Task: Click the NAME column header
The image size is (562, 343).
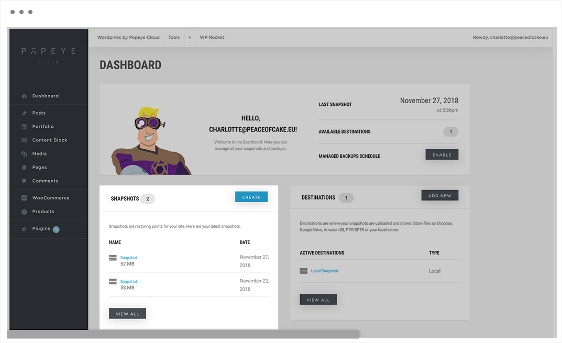Action: click(x=115, y=242)
